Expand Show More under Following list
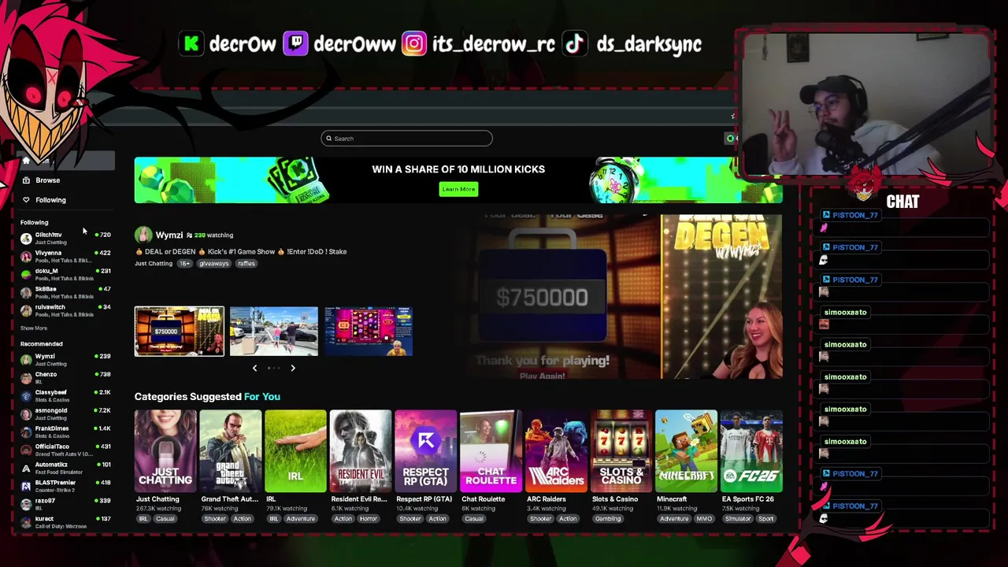The height and width of the screenshot is (567, 1008). click(x=34, y=328)
